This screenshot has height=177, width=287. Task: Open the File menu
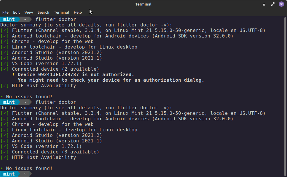coord(5,12)
